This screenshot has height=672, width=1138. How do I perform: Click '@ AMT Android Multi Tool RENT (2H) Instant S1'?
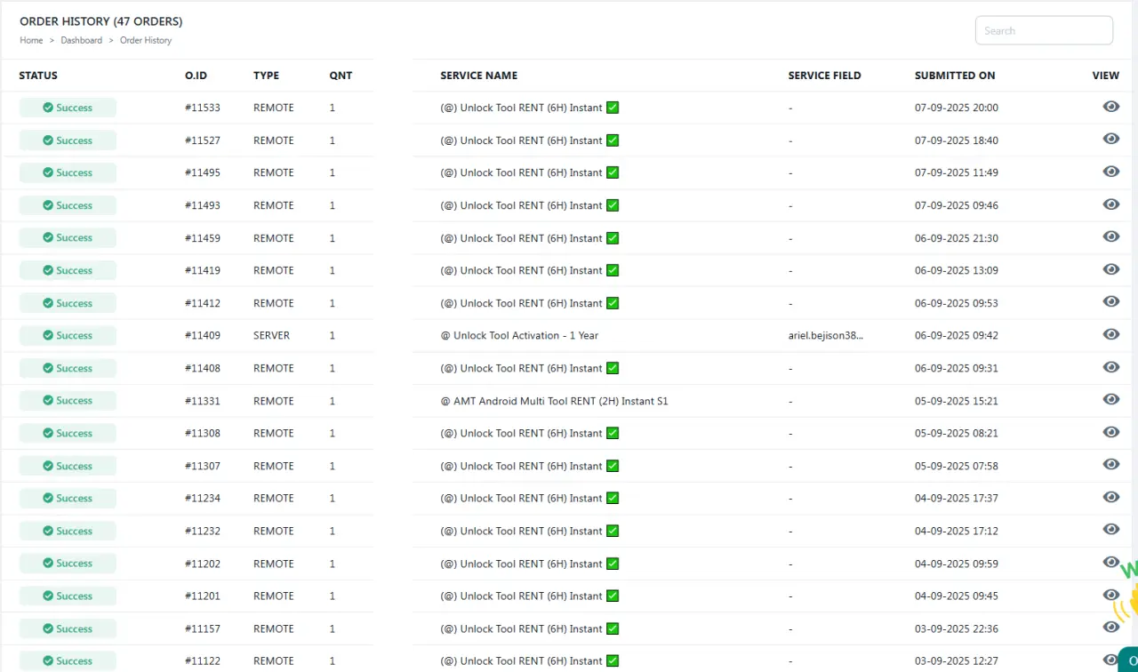[554, 401]
